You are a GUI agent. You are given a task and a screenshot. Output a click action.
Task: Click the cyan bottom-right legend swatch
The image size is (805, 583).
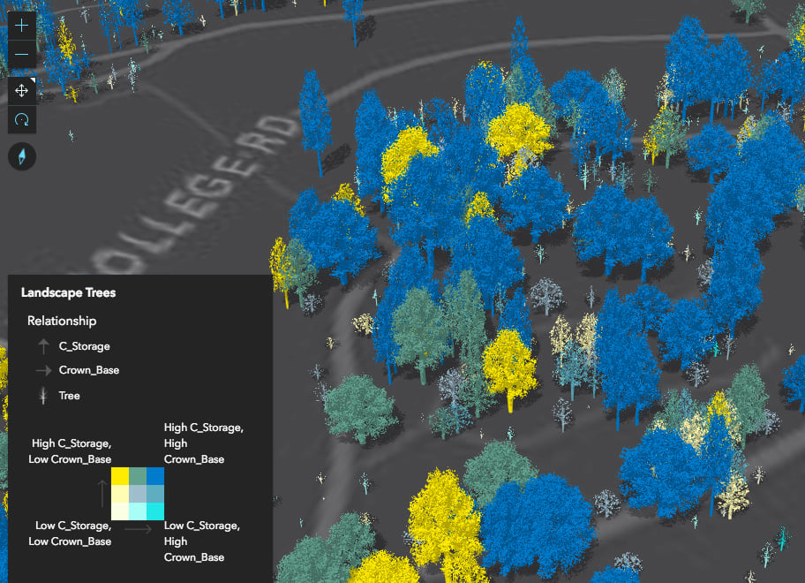coord(155,511)
